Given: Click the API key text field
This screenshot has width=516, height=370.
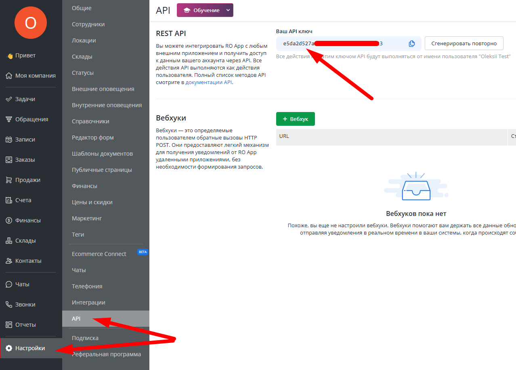Looking at the screenshot, I should (x=343, y=44).
